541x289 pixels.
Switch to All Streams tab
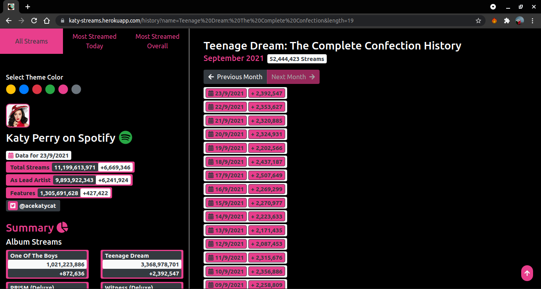(x=31, y=41)
